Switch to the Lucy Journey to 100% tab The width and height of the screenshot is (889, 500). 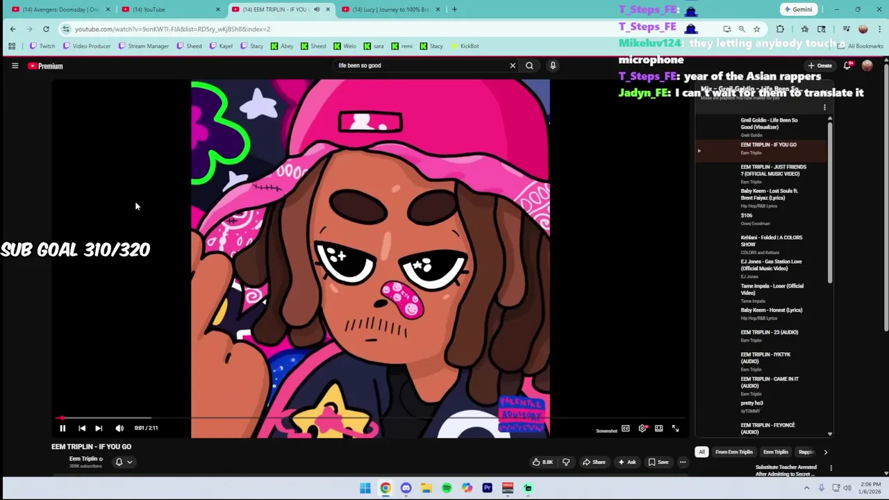tap(392, 10)
